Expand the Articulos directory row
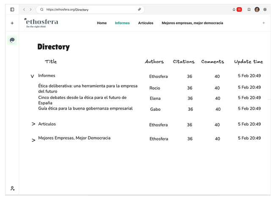 click(x=33, y=124)
